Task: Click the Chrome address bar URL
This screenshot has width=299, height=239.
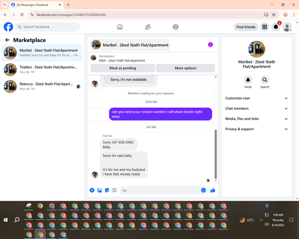Action: (x=71, y=15)
